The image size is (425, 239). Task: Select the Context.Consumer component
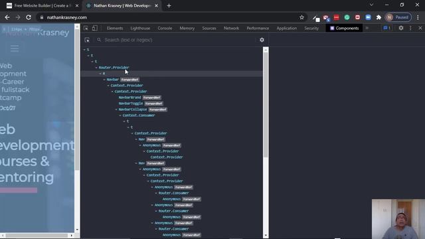(x=139, y=116)
